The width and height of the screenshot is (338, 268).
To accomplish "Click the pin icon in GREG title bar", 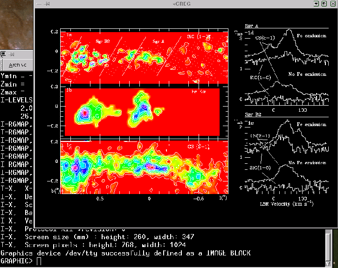I will 47,3.
